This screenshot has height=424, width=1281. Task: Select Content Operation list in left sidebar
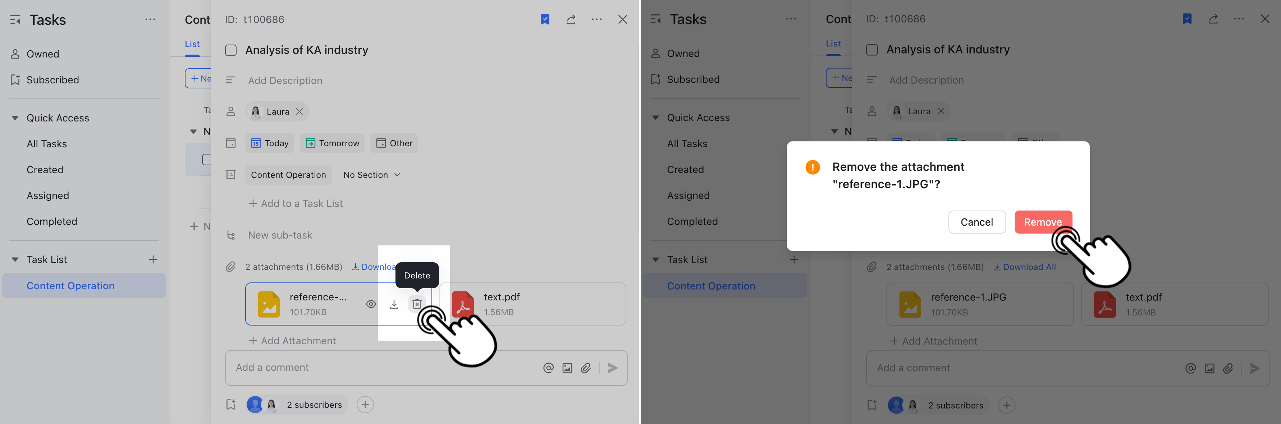click(x=84, y=286)
